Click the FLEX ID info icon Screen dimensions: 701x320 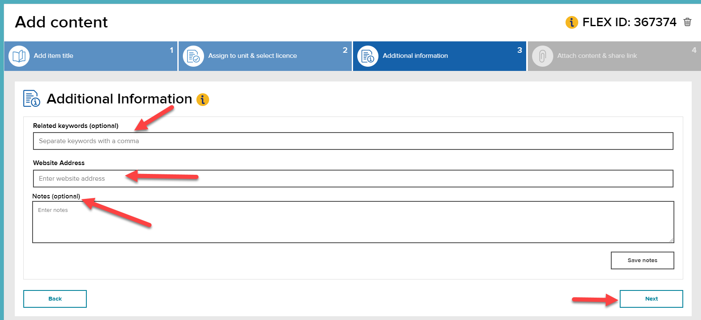[571, 22]
